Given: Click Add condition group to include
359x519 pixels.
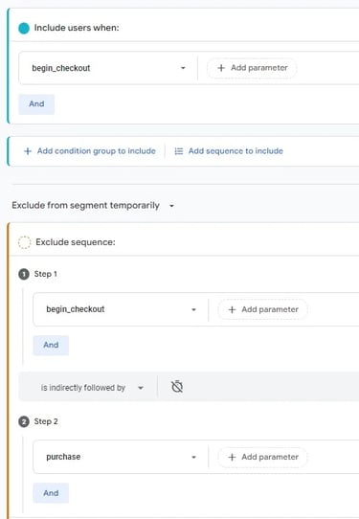Looking at the screenshot, I should point(97,151).
